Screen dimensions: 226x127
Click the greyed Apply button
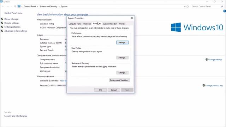click(127, 90)
